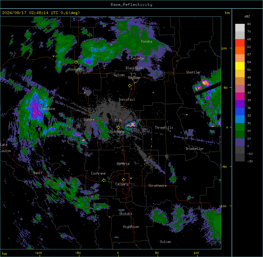Click the Base_Reflectivity title
The image size is (263, 257).
(131, 5)
